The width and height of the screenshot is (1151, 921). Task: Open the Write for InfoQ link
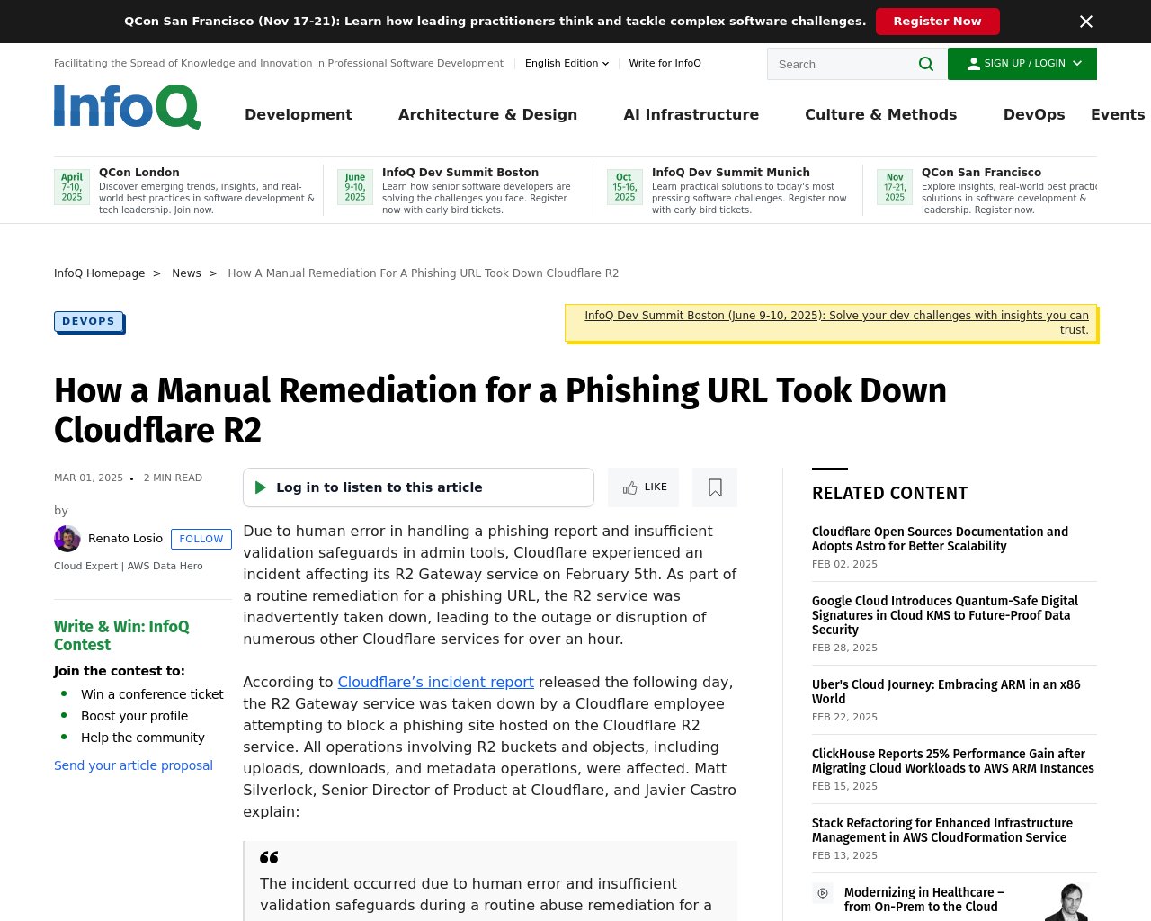click(665, 63)
